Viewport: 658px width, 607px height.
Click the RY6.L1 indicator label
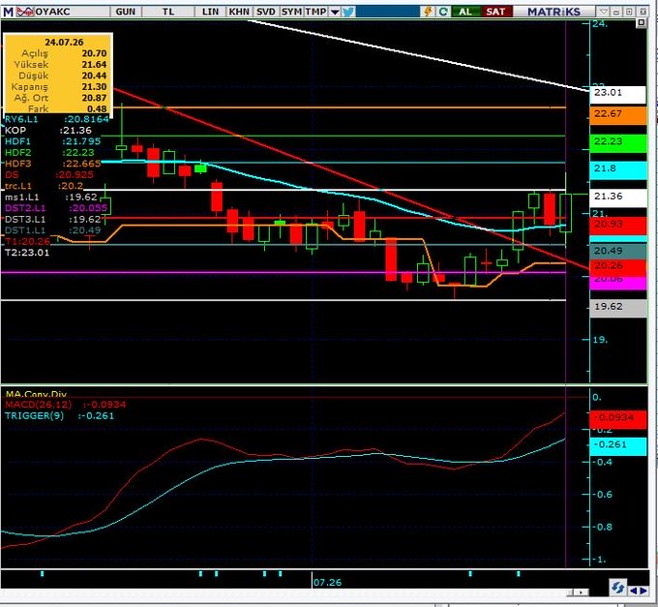21,119
